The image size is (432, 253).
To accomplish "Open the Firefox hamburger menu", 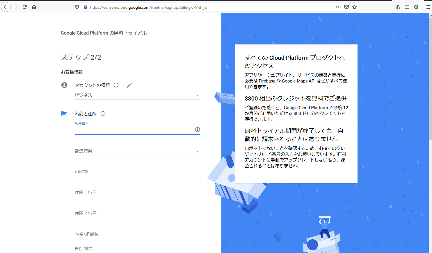I will click(428, 7).
